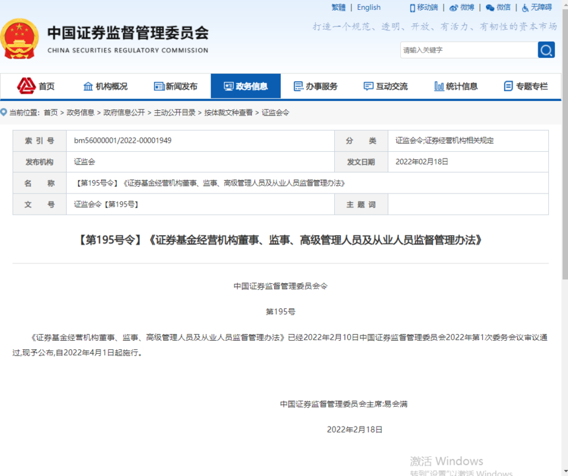Click the date 2022年02月18日 in the table
The height and width of the screenshot is (476, 568).
coord(421,162)
